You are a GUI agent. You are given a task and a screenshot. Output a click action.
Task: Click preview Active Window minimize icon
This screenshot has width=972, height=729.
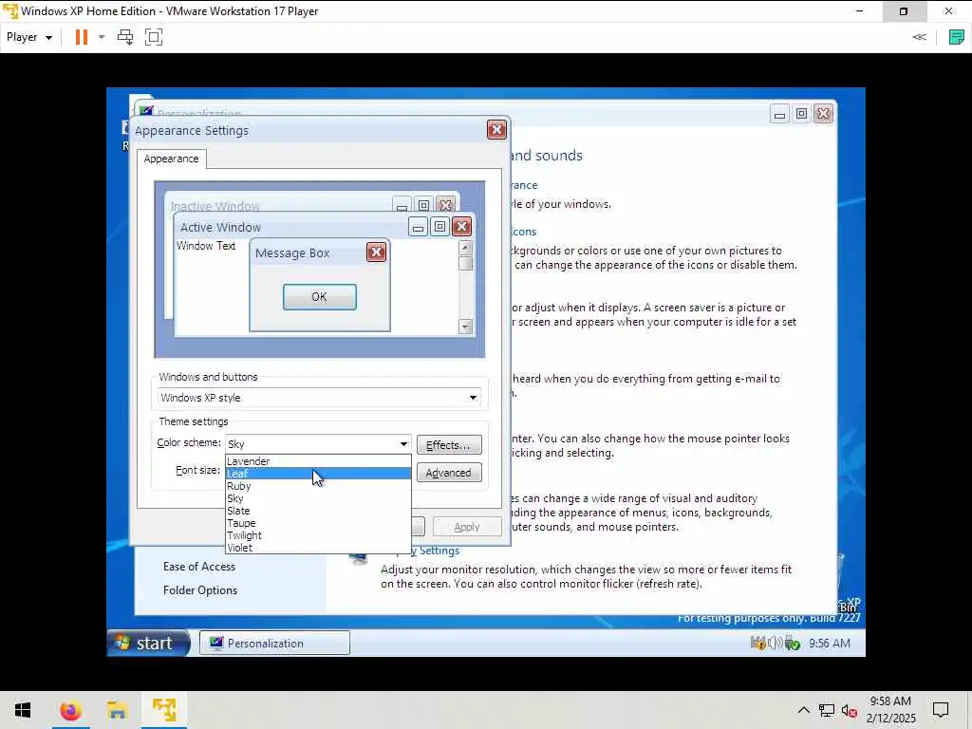tap(418, 227)
